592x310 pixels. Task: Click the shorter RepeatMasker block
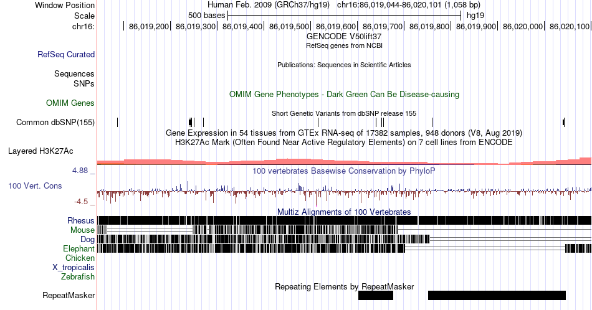pyautogui.click(x=376, y=295)
